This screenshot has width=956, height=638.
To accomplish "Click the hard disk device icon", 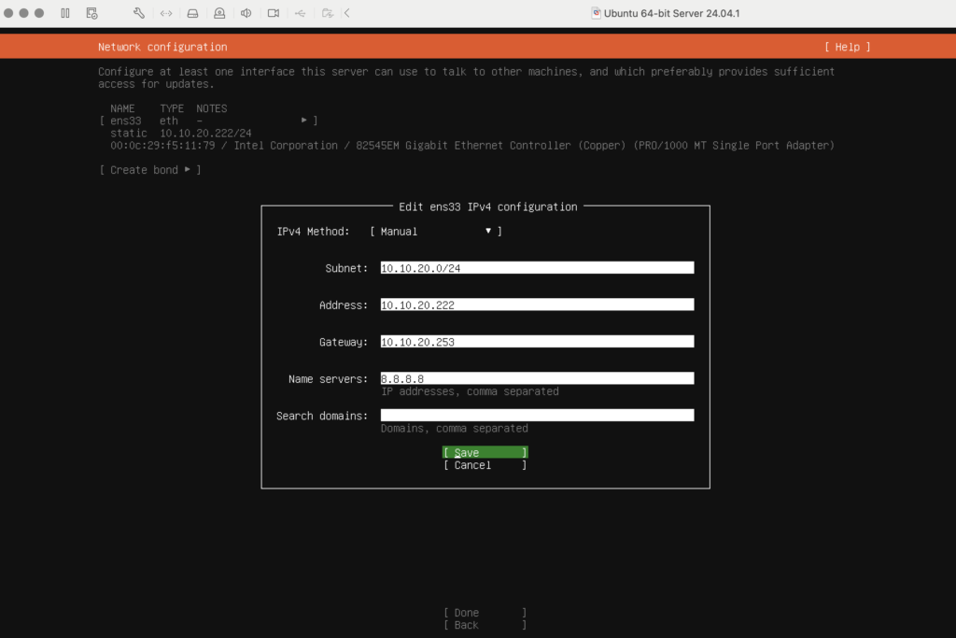I will [x=192, y=13].
